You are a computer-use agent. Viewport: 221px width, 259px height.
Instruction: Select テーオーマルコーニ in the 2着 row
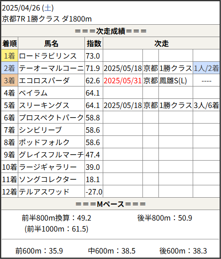[x=51, y=68]
